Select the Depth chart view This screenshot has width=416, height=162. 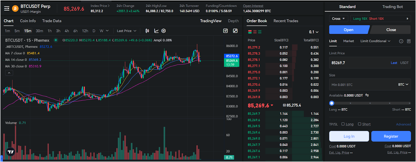[x=233, y=21]
